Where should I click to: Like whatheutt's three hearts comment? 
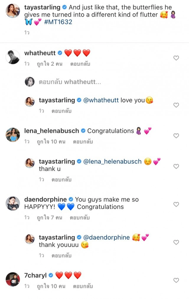[176, 58]
